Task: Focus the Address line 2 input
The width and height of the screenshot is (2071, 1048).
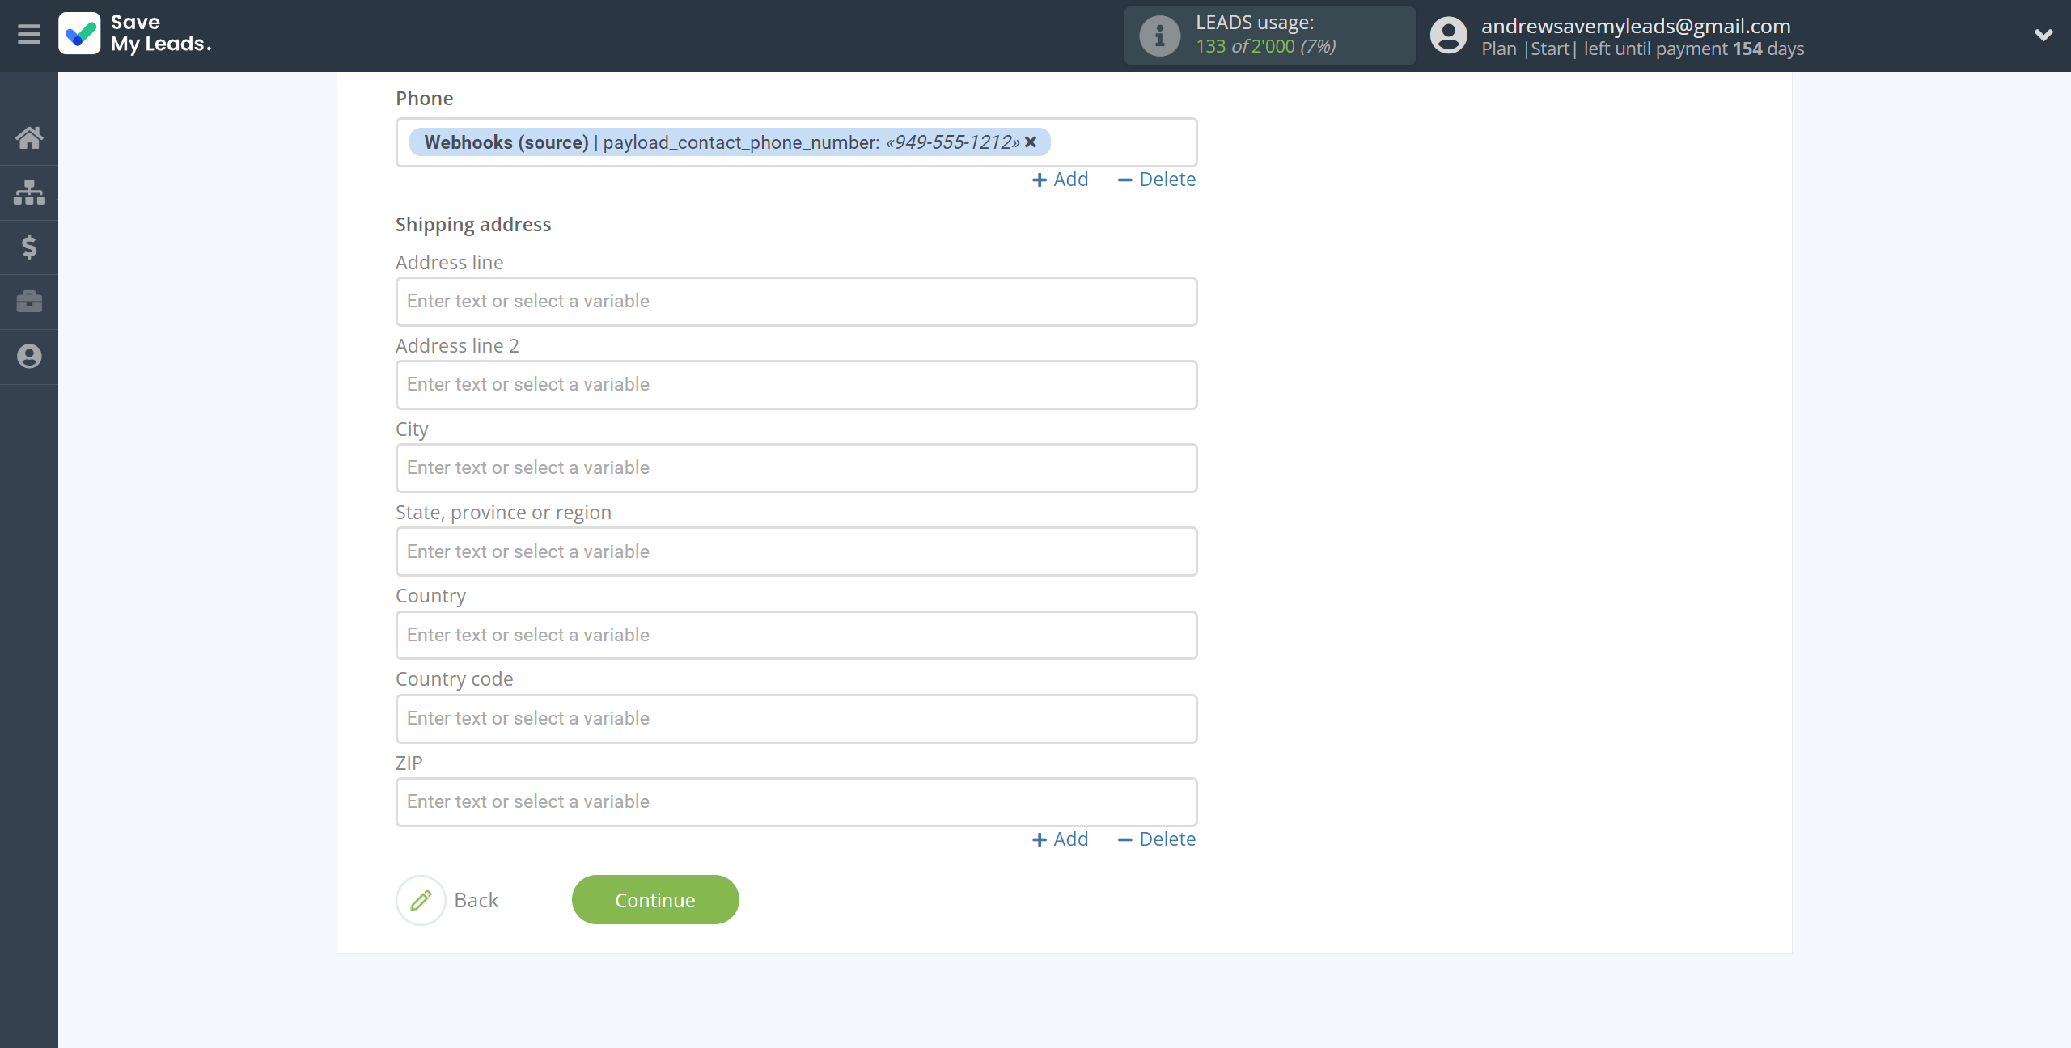Action: pos(796,385)
